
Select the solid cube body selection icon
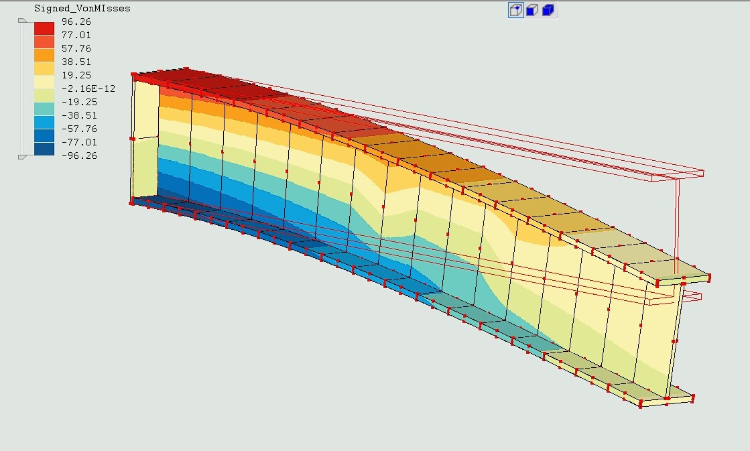pyautogui.click(x=548, y=10)
